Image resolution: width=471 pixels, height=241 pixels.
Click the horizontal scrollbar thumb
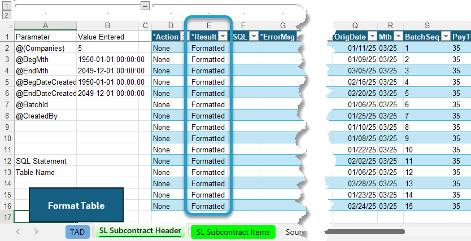365,231
